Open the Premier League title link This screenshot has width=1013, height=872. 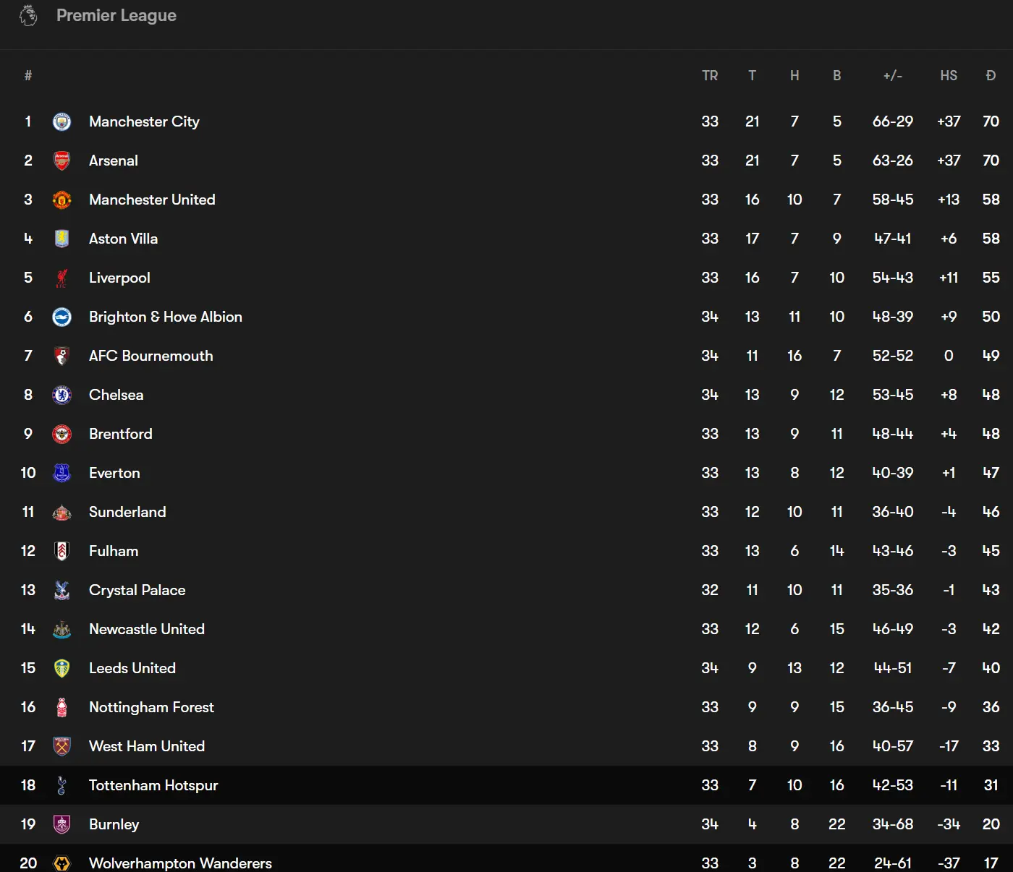tap(116, 15)
